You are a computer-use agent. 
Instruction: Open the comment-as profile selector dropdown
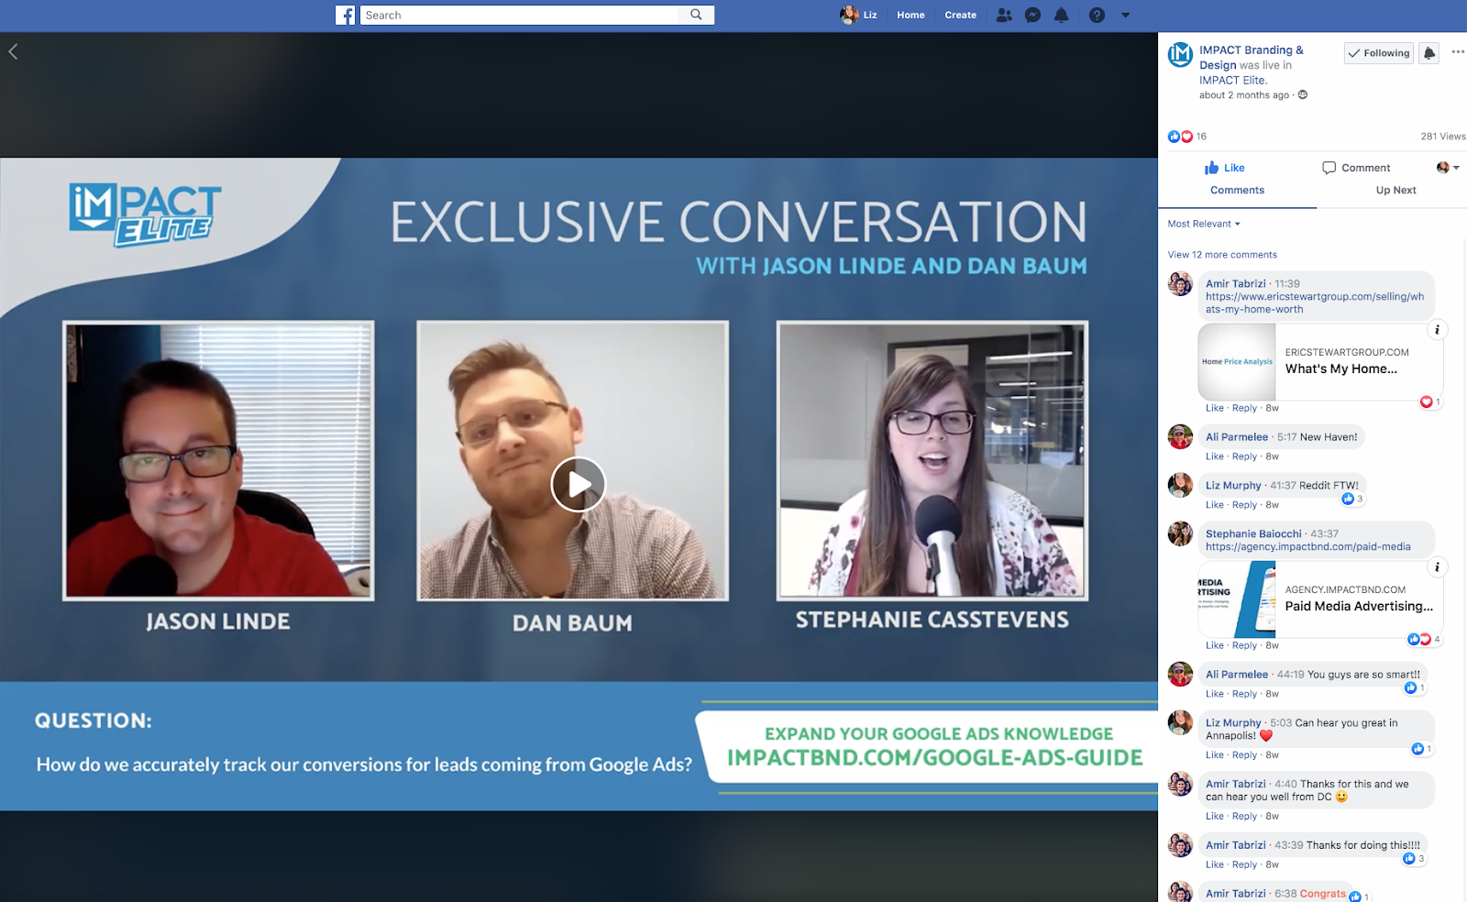(1448, 168)
